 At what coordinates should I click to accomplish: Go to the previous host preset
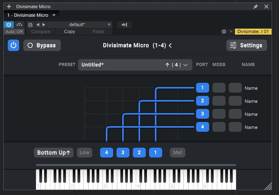(x=38, y=25)
